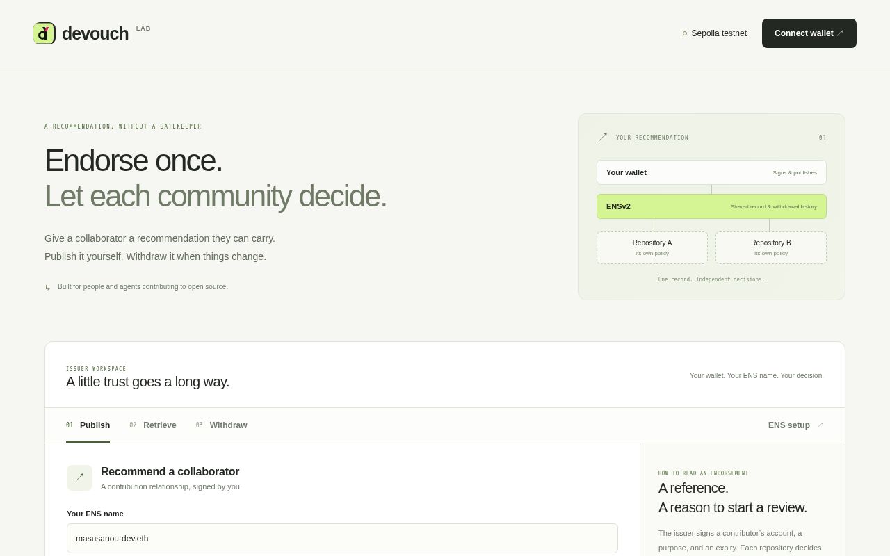
Task: Click the green ENSv2 block
Action: [x=711, y=206]
